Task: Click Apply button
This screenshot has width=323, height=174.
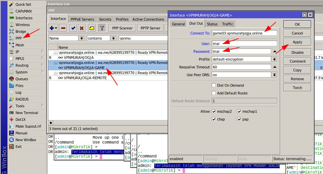Action: (x=297, y=42)
